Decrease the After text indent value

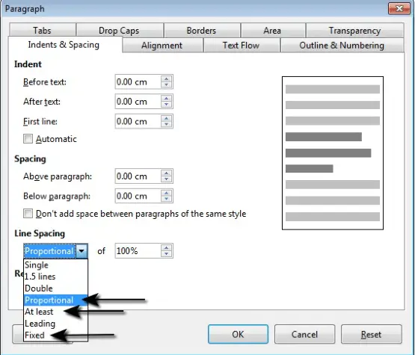(x=166, y=105)
